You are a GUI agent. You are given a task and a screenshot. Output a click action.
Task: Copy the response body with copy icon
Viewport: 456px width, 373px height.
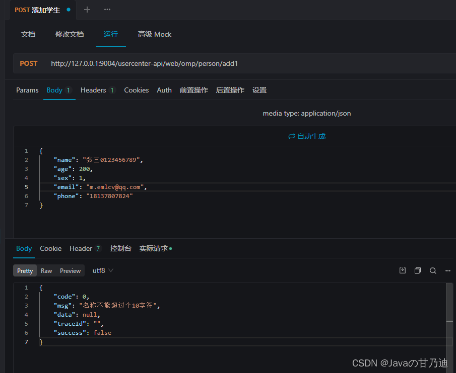[418, 270]
